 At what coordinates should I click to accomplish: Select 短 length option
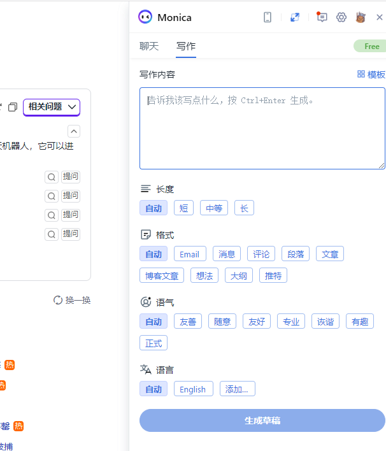(x=184, y=208)
